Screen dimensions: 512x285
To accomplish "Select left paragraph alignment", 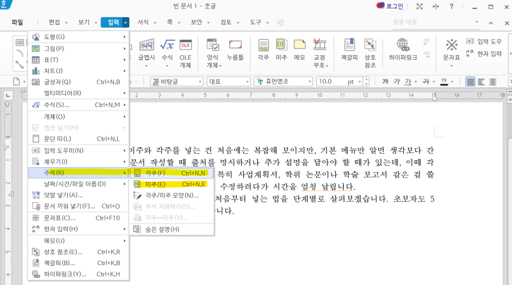I will (x=481, y=81).
